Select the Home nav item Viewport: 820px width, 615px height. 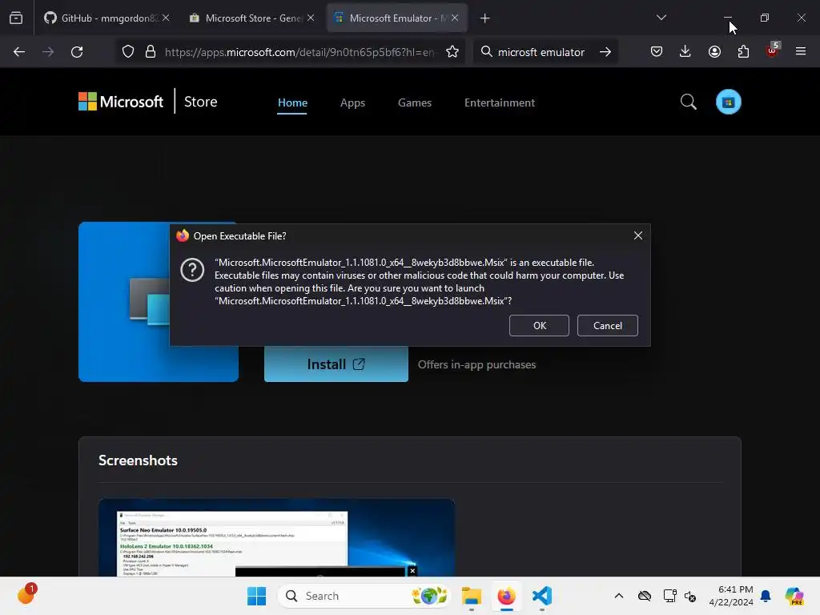point(292,102)
